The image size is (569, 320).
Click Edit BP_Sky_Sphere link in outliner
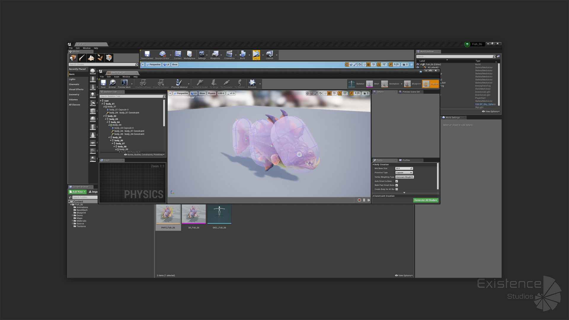point(485,104)
